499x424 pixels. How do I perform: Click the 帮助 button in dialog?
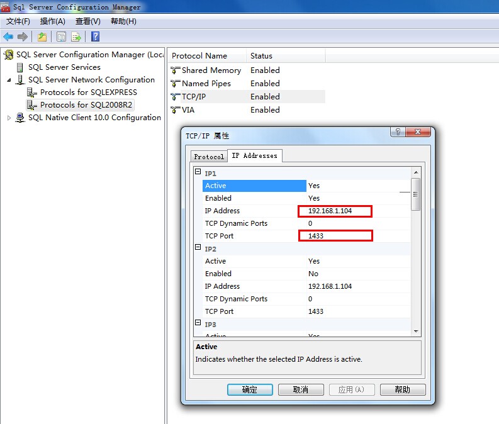click(x=403, y=389)
